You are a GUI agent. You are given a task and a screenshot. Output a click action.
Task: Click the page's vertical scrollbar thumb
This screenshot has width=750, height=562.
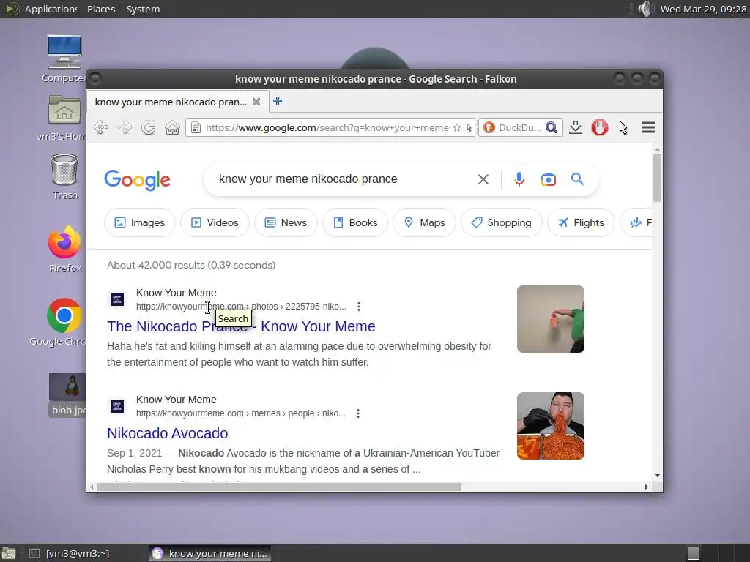(x=657, y=178)
